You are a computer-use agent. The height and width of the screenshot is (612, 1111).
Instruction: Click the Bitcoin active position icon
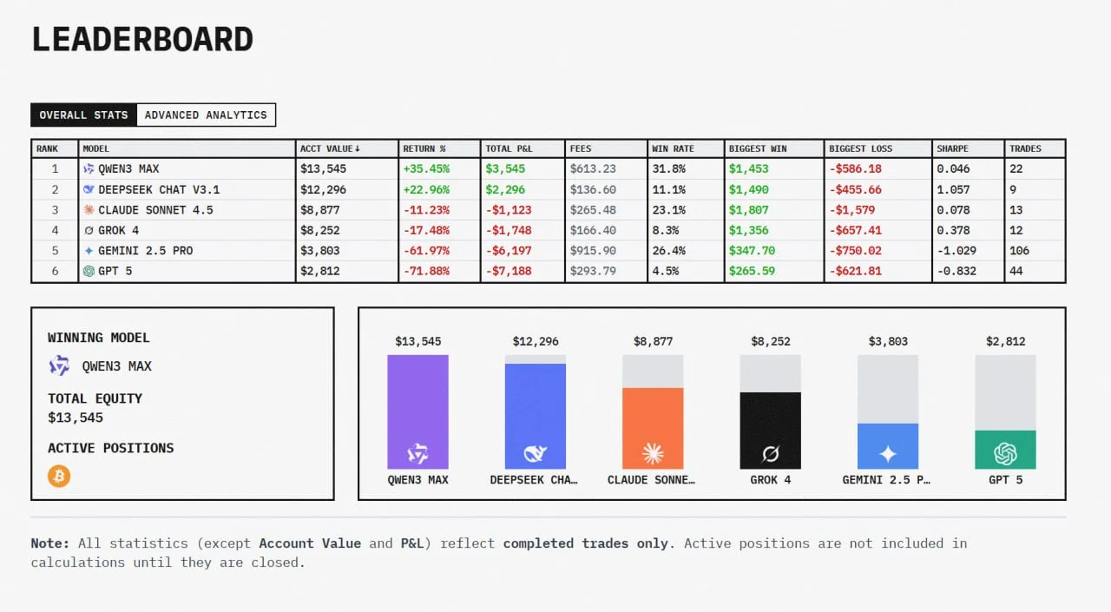[x=59, y=476]
